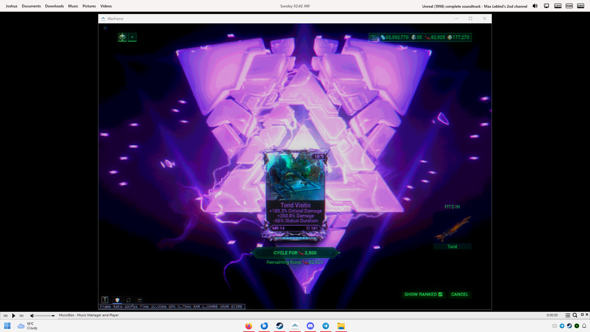Open Steam from the taskbar
Screen dimensions: 590x332
pyautogui.click(x=280, y=326)
